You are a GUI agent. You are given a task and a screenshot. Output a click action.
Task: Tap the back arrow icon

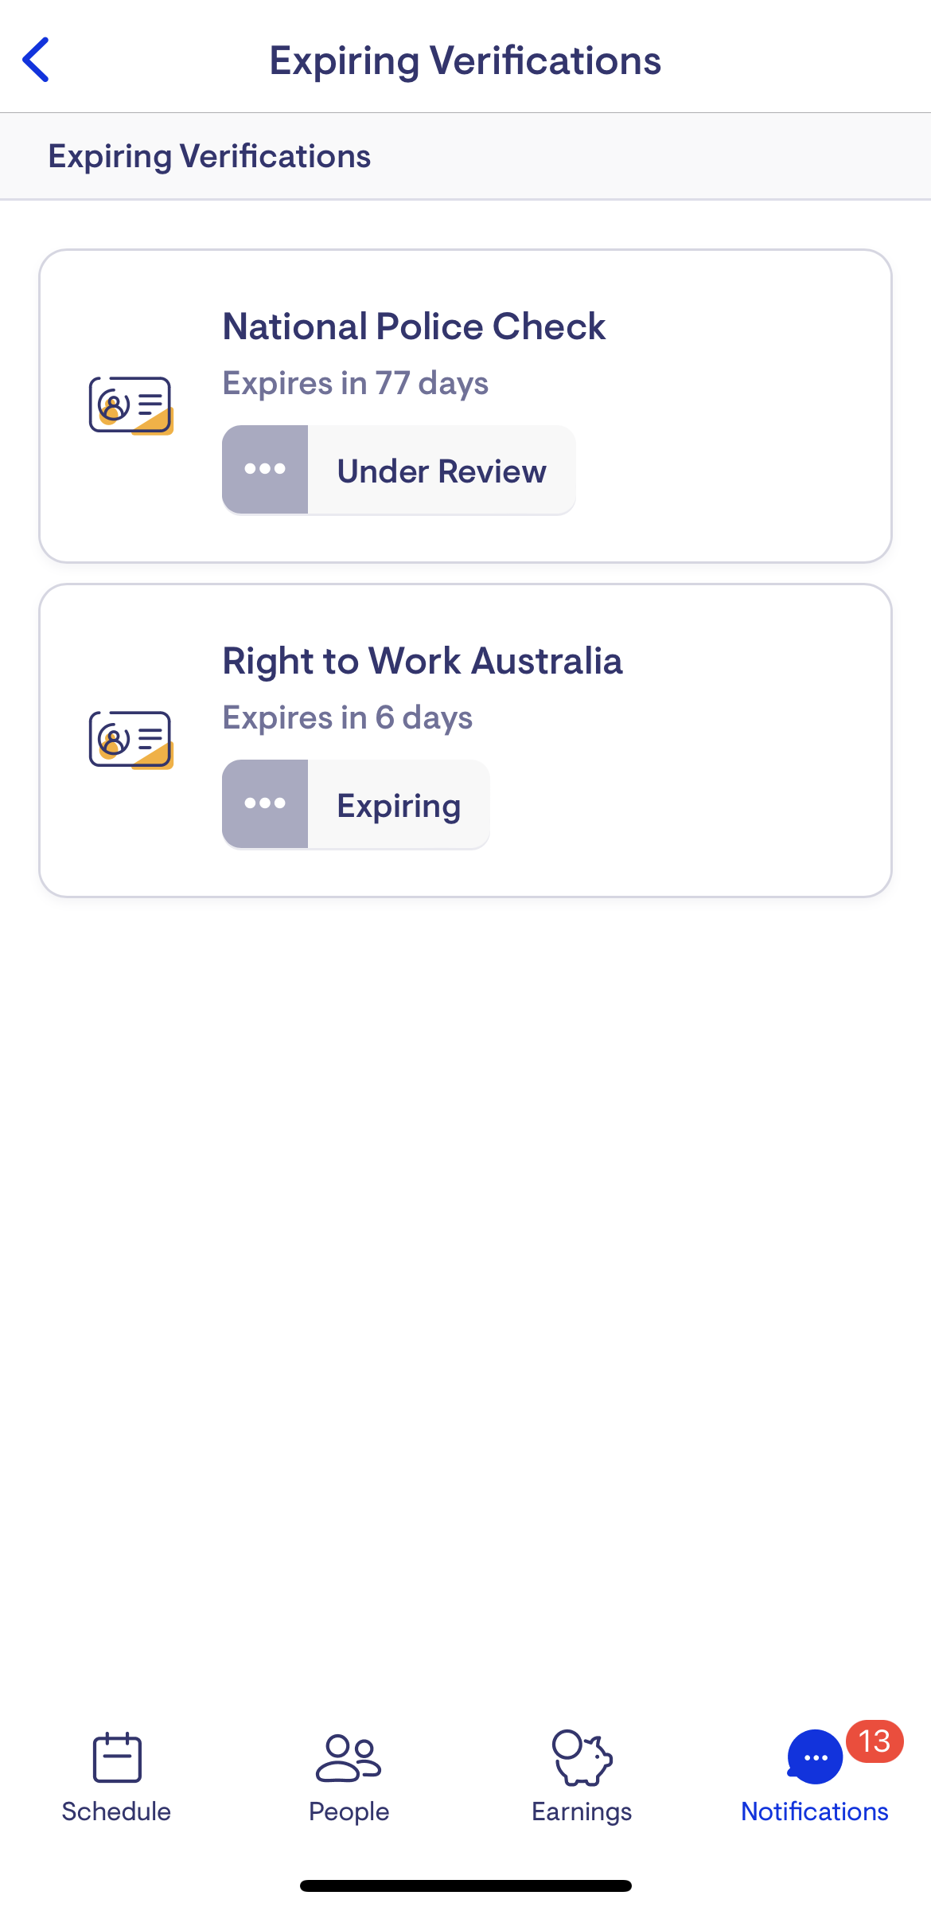coord(37,60)
